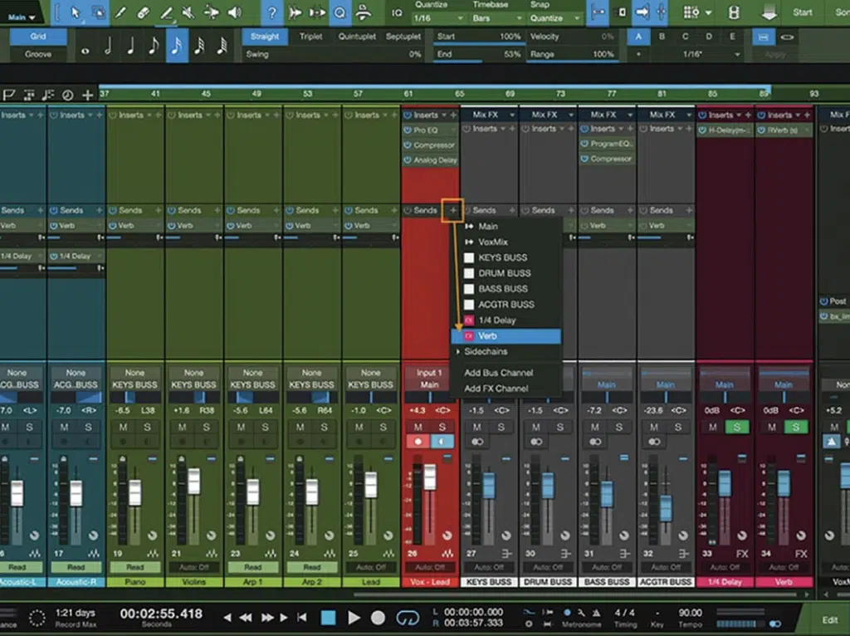Image resolution: width=850 pixels, height=636 pixels.
Task: Select the Arrow tool
Action: point(75,12)
